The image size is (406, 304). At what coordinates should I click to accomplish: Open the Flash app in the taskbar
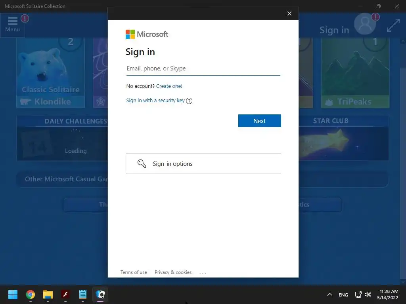65,294
